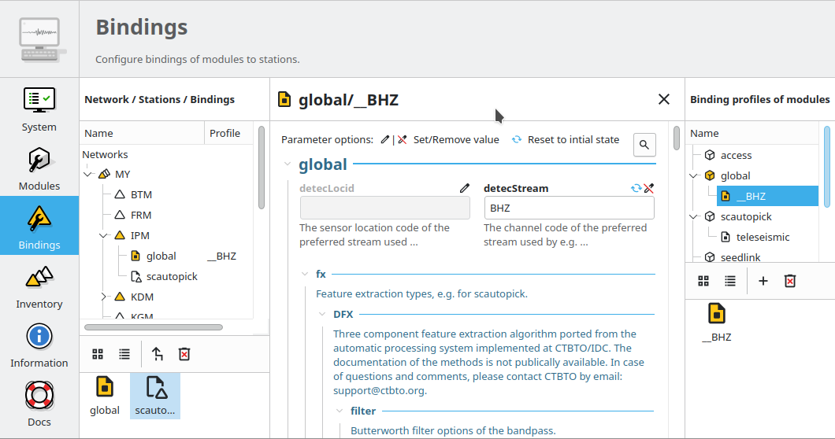
Task: Switch profiles panel to list view
Action: [x=730, y=281]
